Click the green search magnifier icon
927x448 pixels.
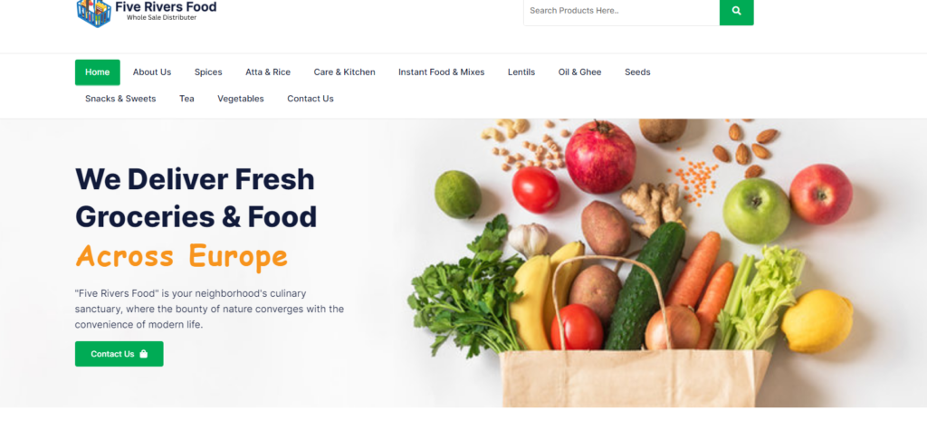[736, 11]
